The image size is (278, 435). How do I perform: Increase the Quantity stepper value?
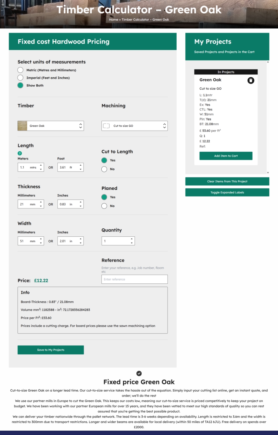click(x=132, y=239)
